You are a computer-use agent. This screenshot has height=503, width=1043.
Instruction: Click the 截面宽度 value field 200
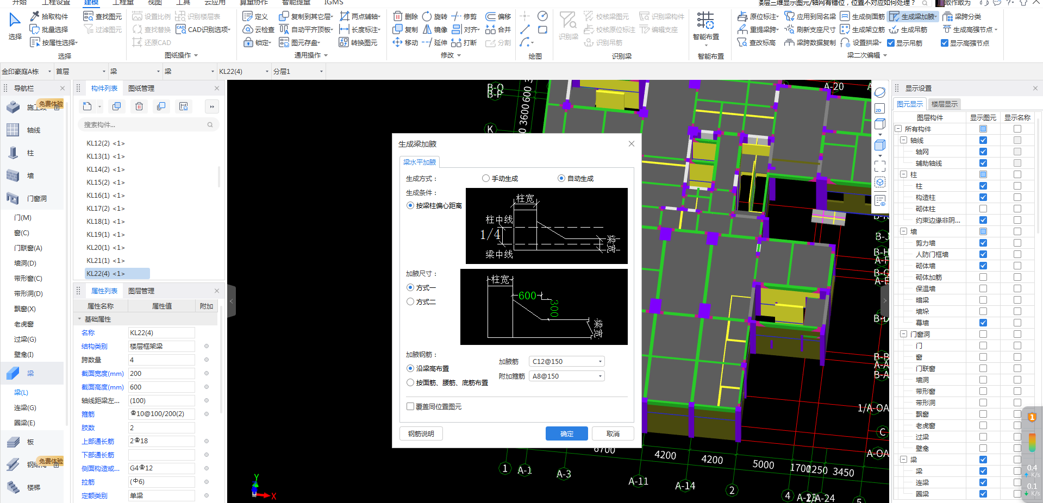(x=161, y=374)
